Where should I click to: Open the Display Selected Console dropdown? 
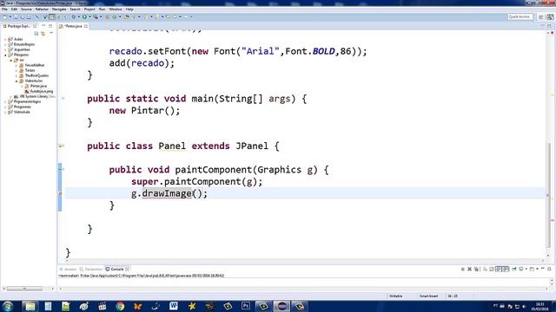tap(526, 270)
